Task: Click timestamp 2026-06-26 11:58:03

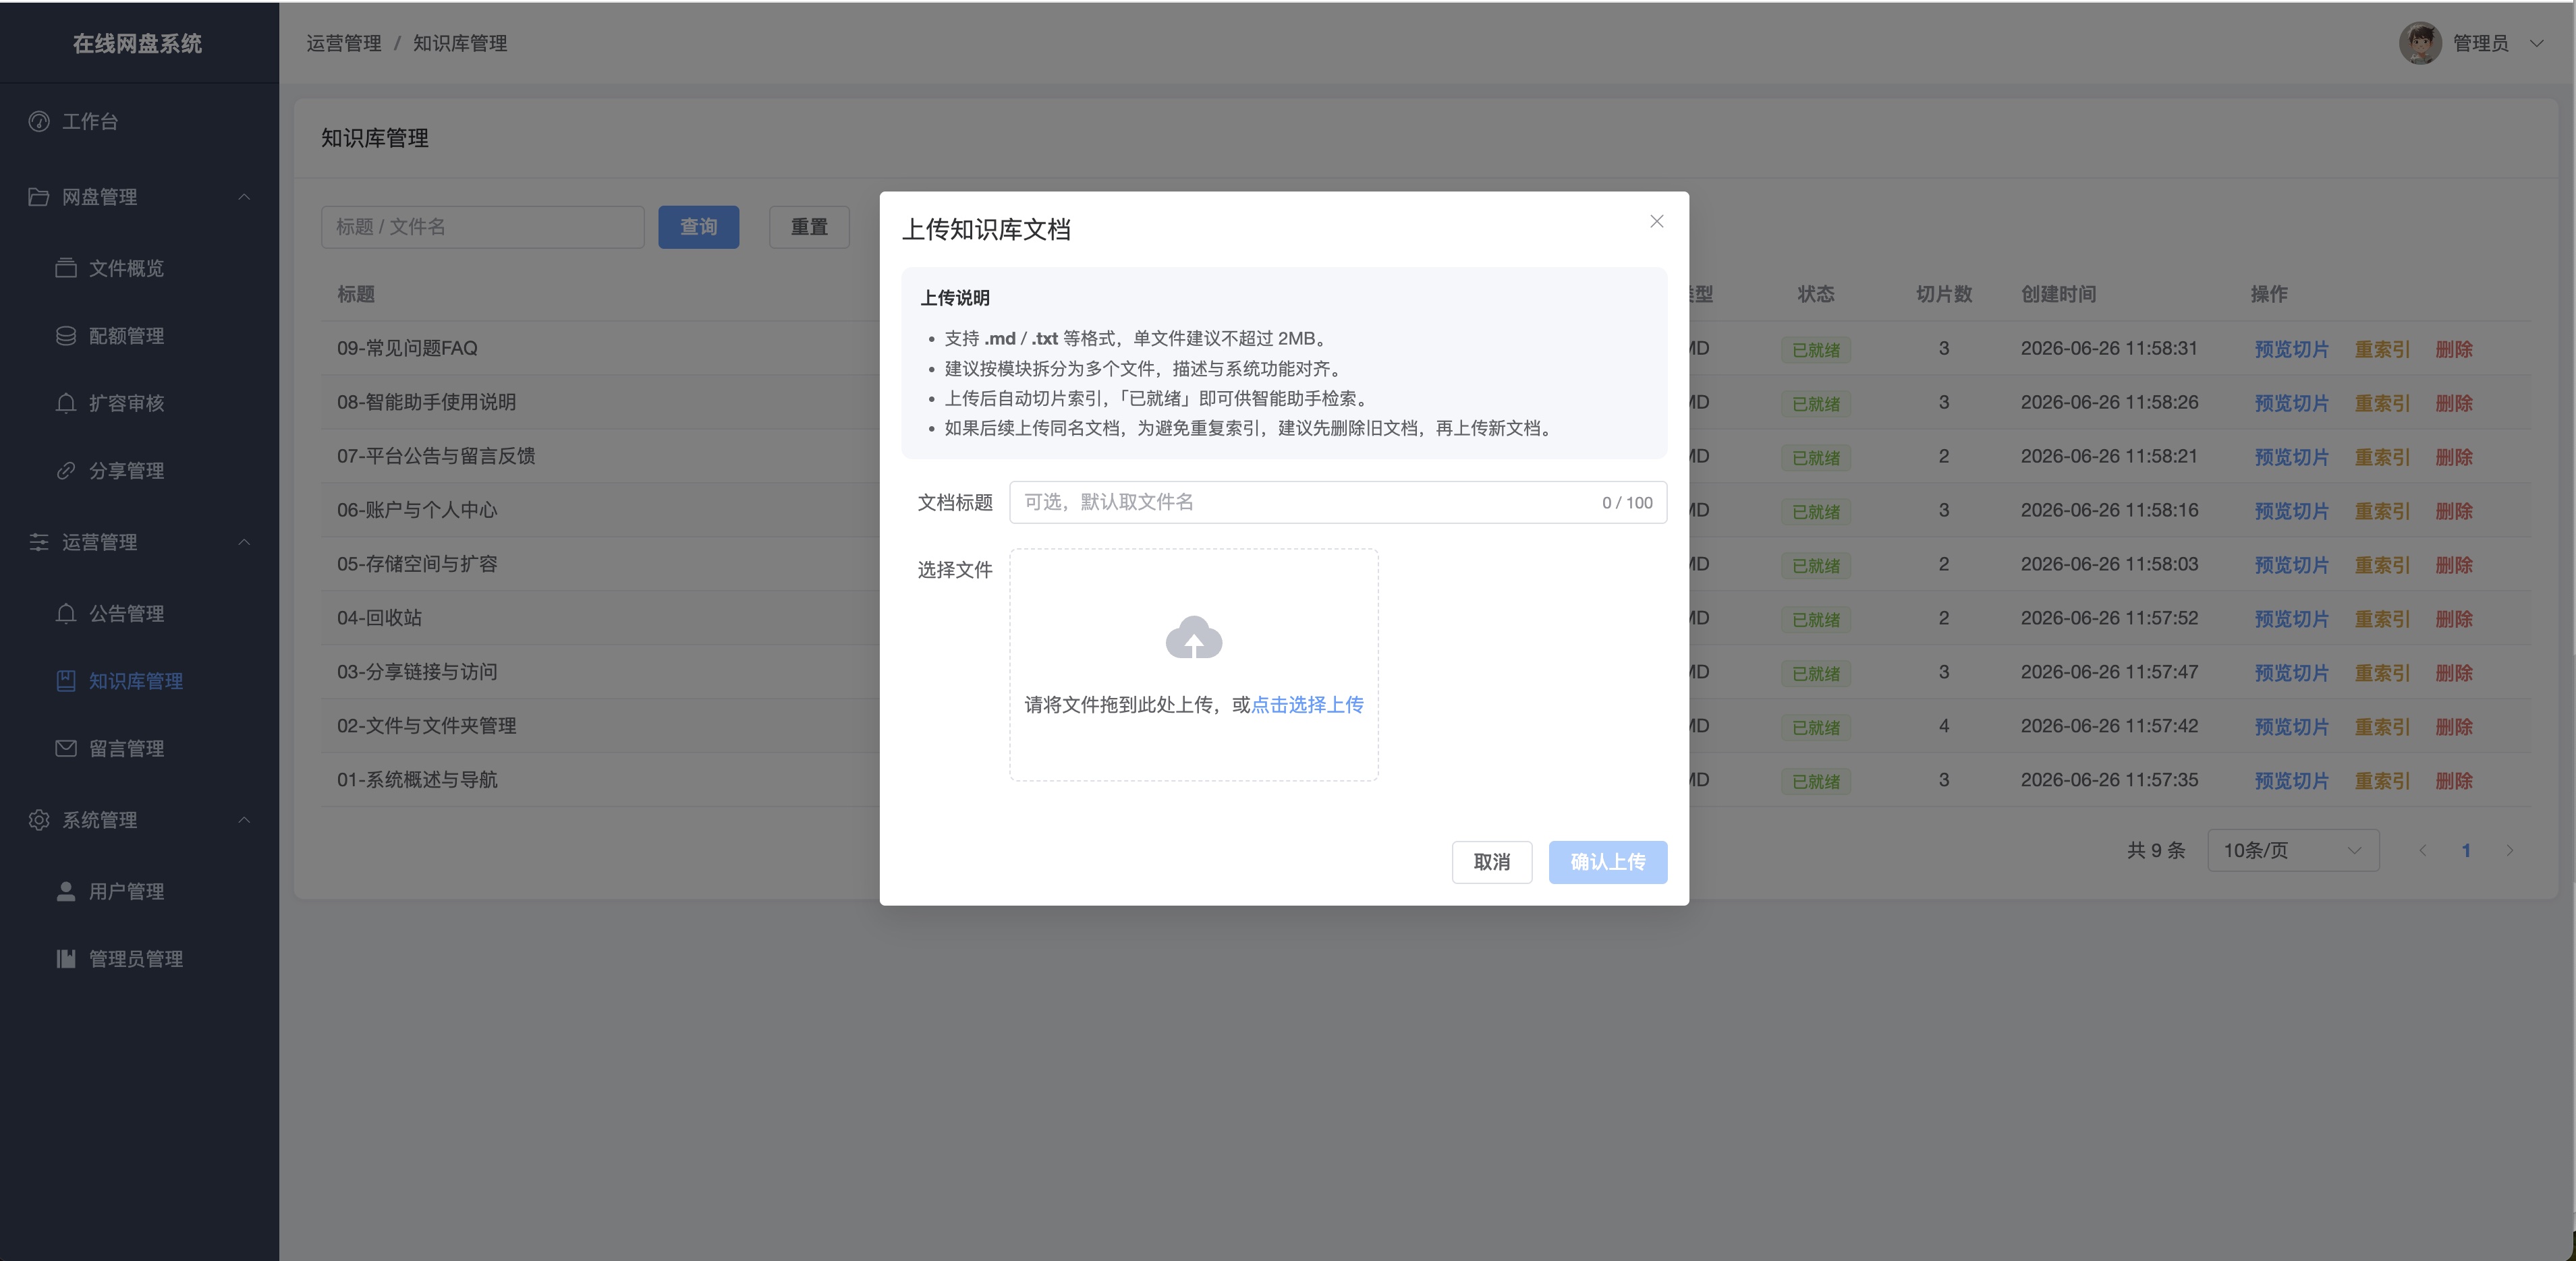Action: pos(2109,564)
